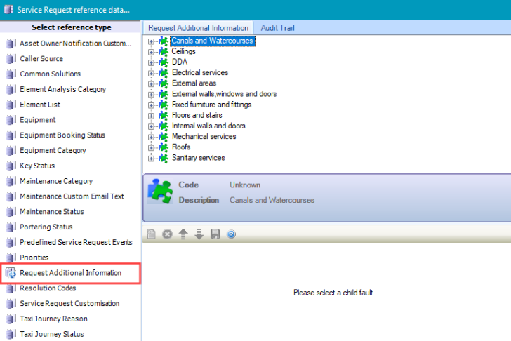Open Resolution Codes reference type
This screenshot has height=341, width=511.
point(48,288)
